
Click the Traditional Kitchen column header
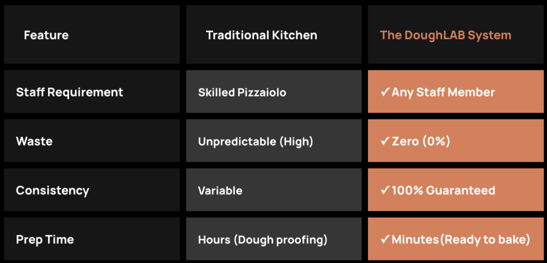click(261, 35)
